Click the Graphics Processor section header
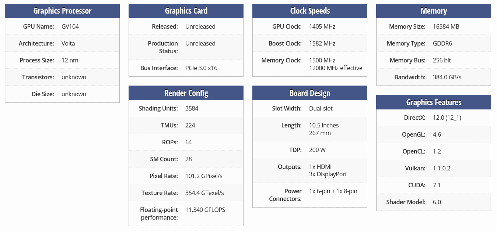 click(x=62, y=11)
